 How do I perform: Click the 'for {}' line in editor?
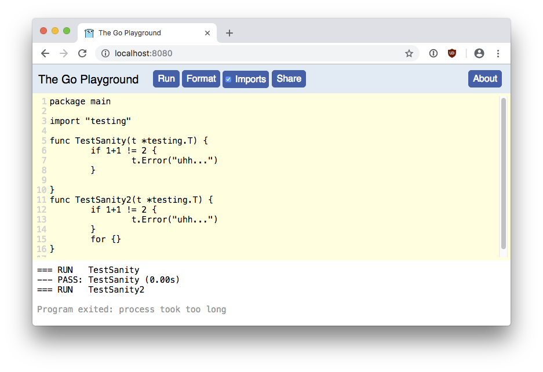pyautogui.click(x=105, y=239)
